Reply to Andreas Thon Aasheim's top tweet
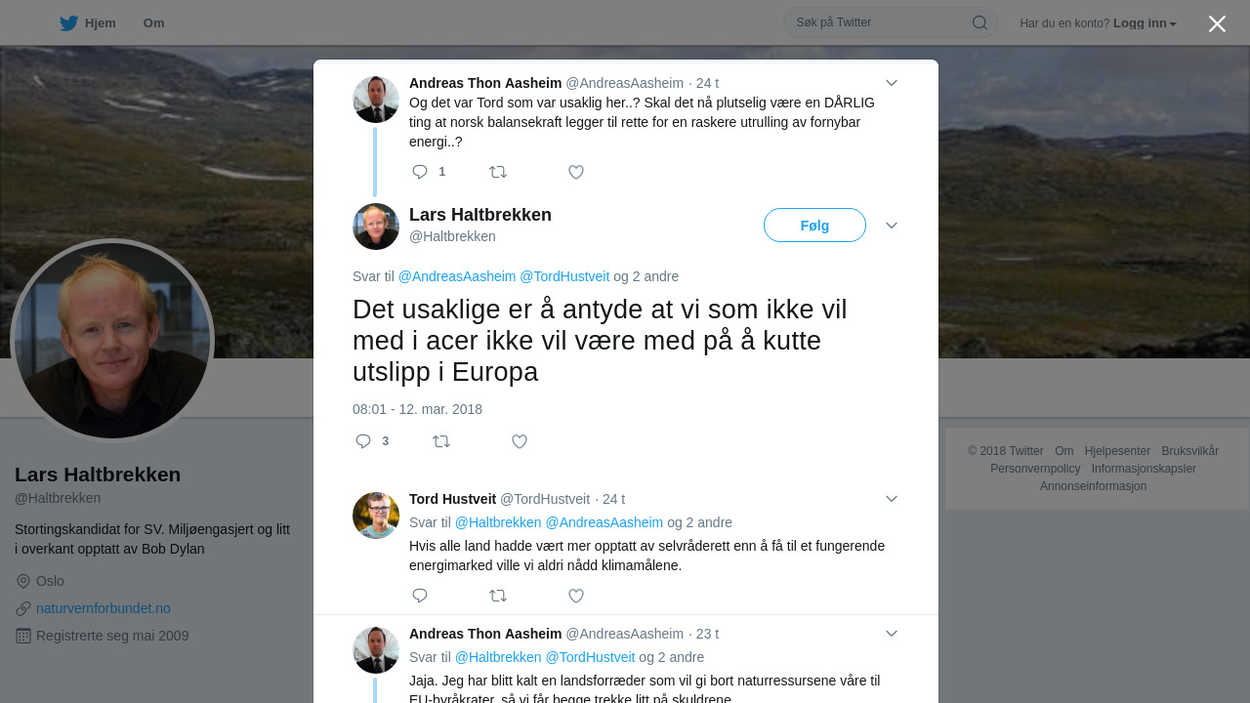Image resolution: width=1250 pixels, height=703 pixels. click(x=420, y=172)
